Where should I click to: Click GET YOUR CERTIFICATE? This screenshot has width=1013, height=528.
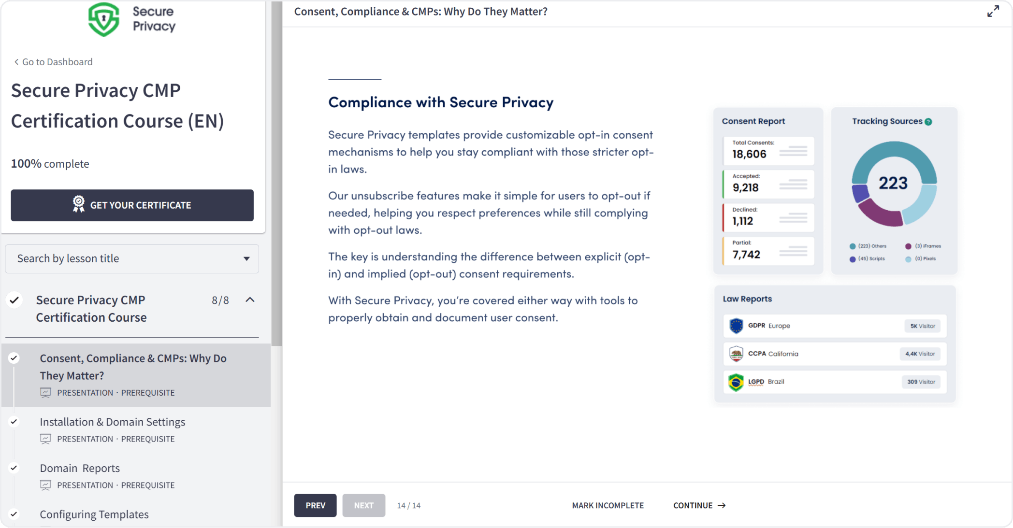[x=131, y=205]
